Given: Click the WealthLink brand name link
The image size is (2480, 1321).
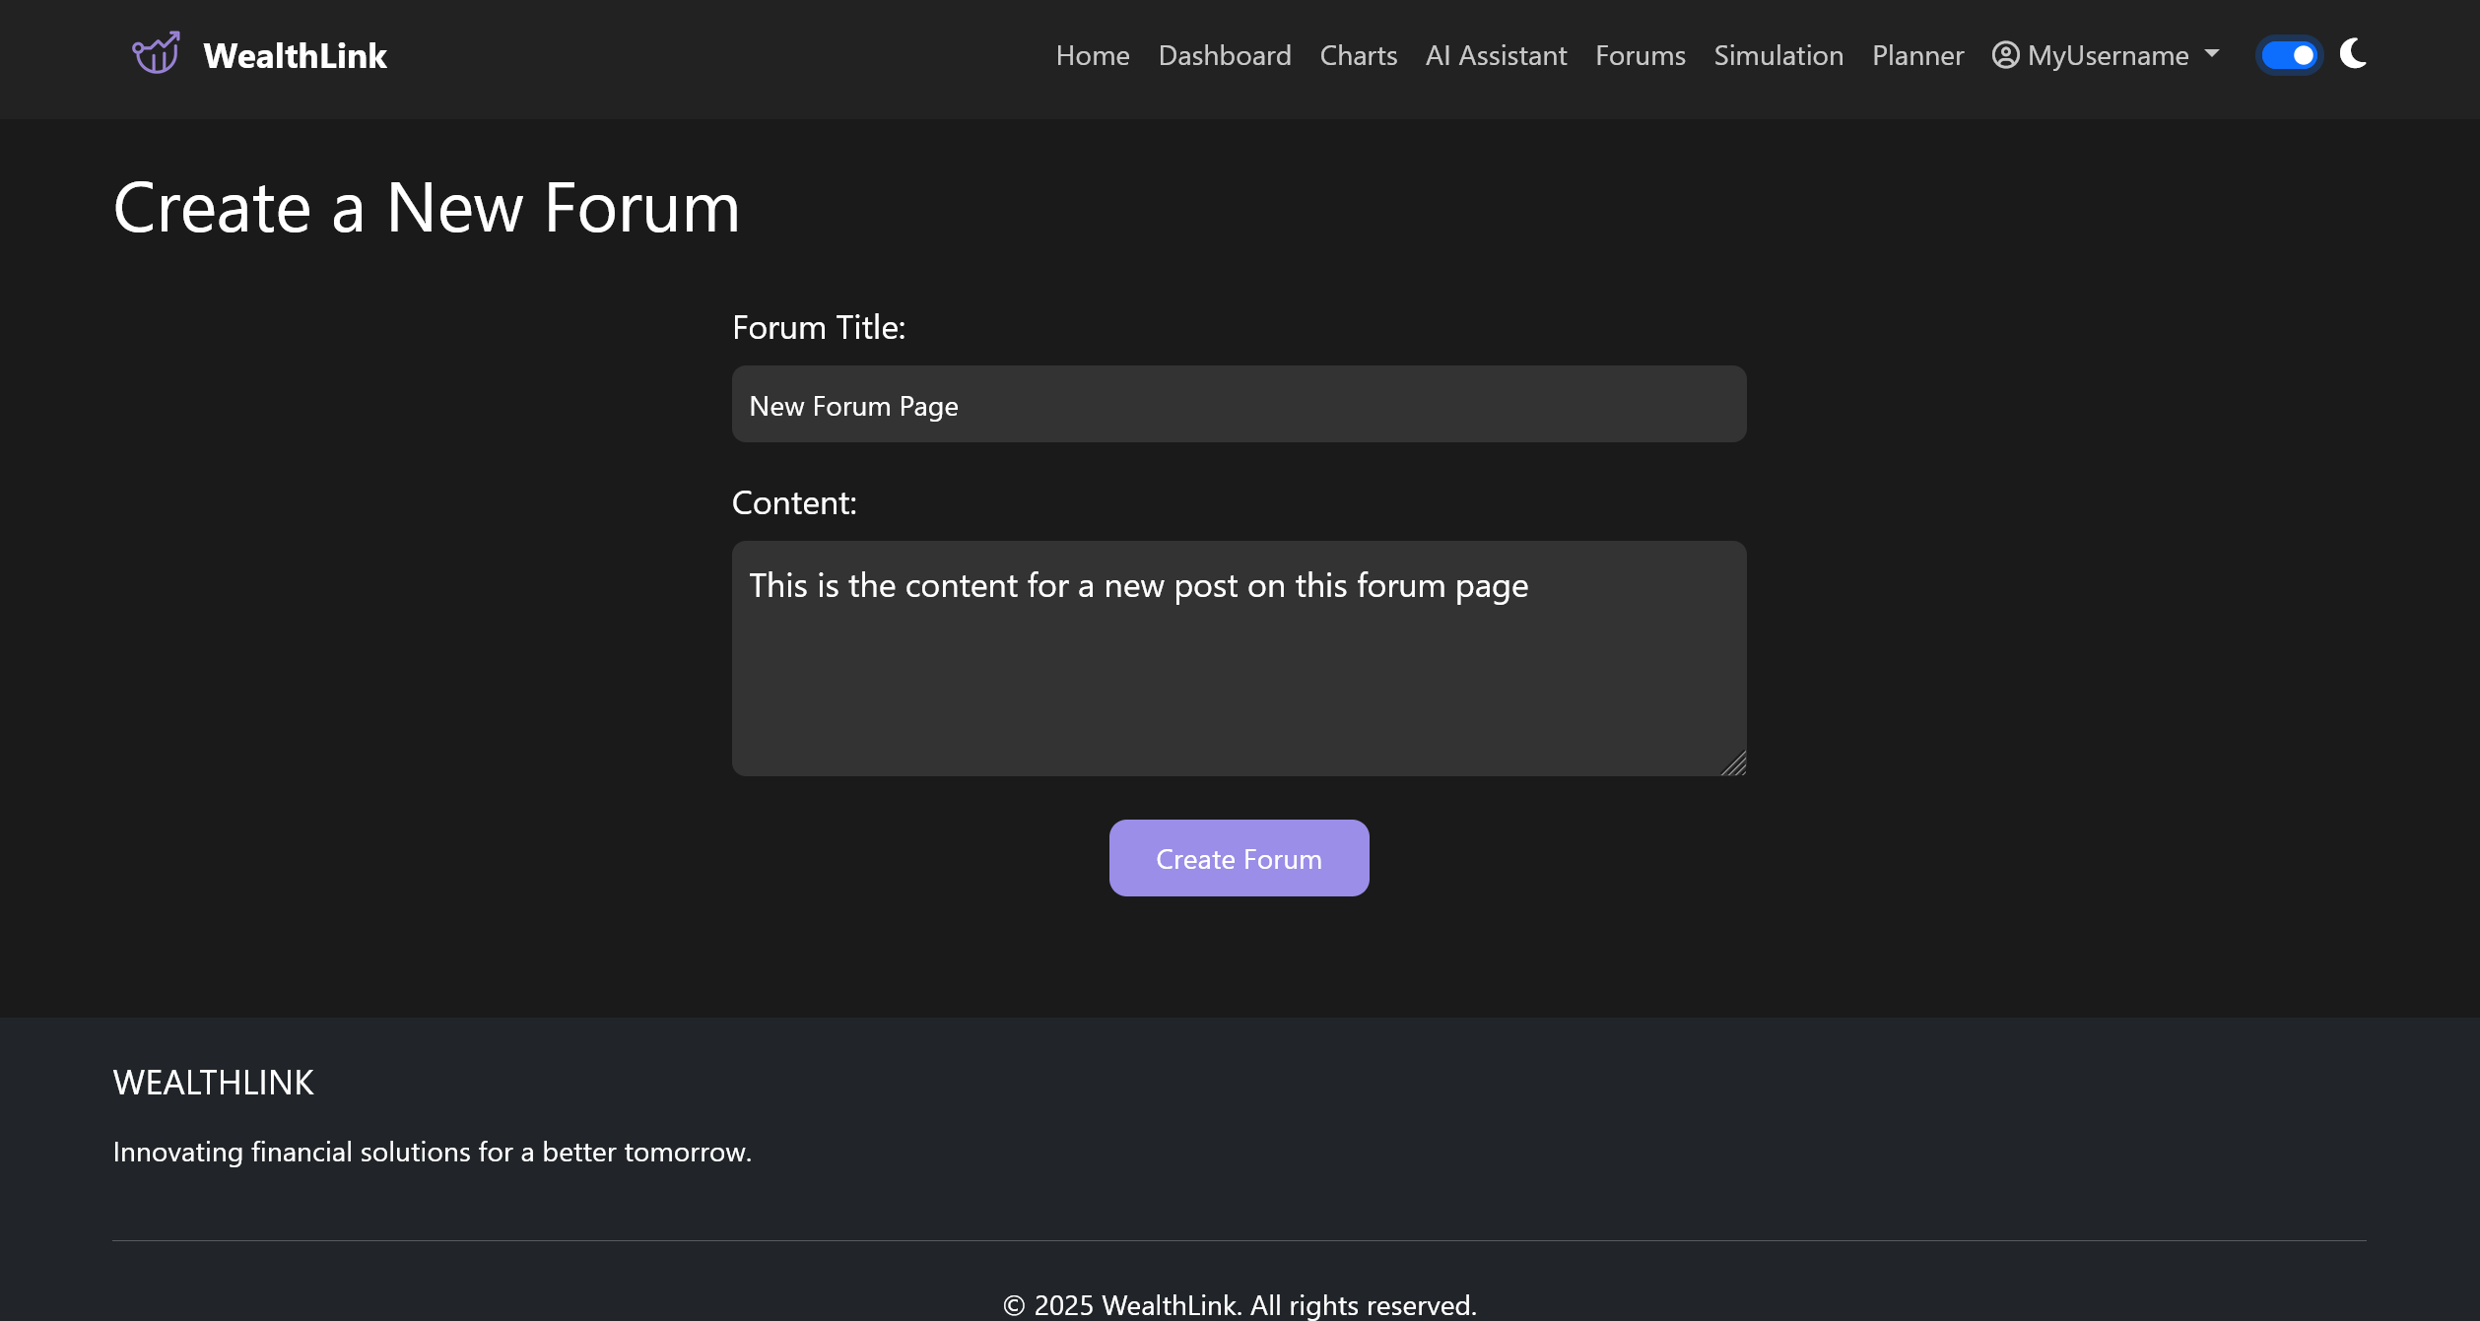Looking at the screenshot, I should (x=295, y=55).
